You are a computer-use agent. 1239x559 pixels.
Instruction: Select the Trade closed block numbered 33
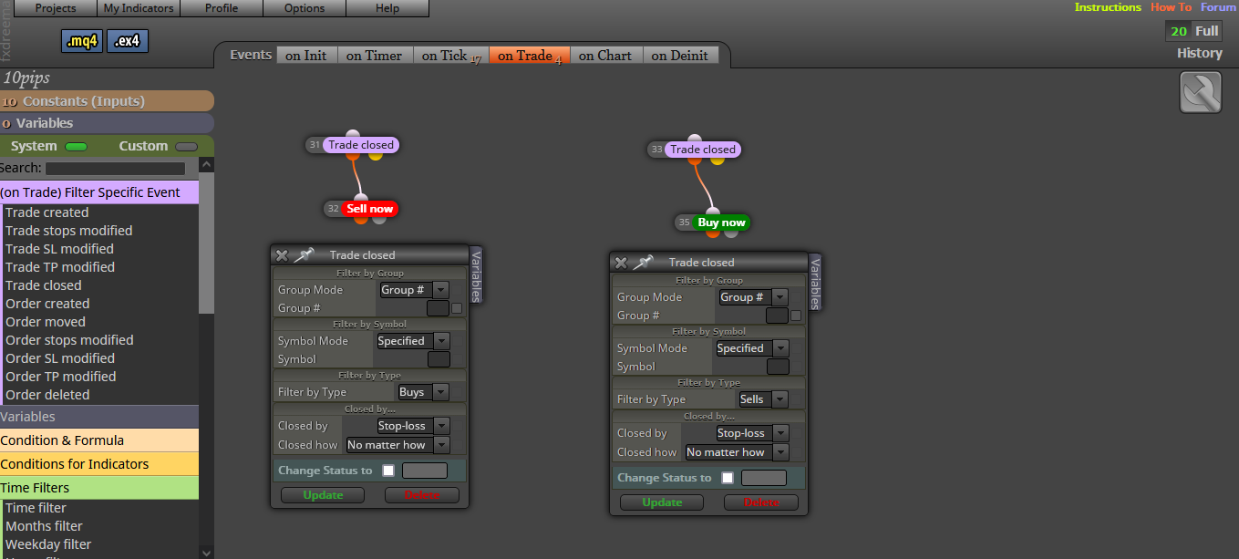pos(703,150)
